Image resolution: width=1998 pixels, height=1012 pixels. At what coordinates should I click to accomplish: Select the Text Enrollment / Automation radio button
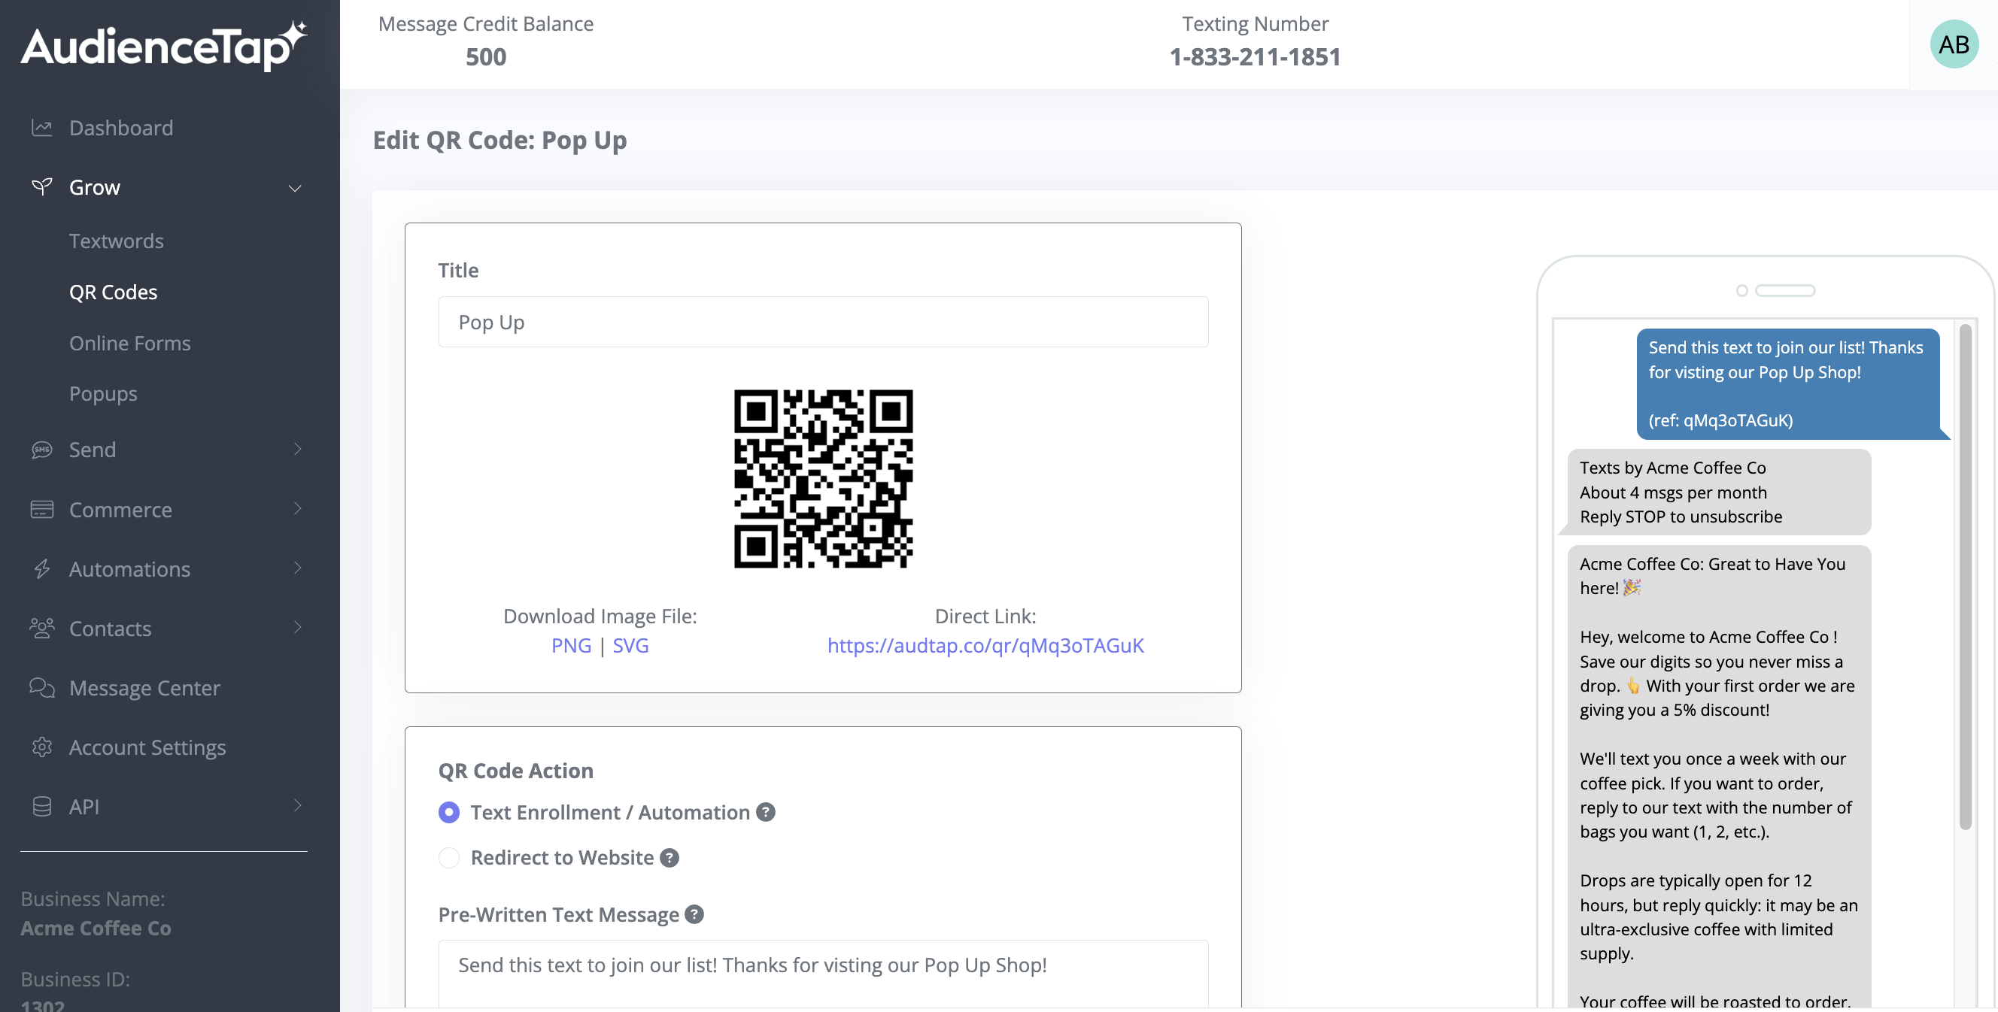click(448, 812)
